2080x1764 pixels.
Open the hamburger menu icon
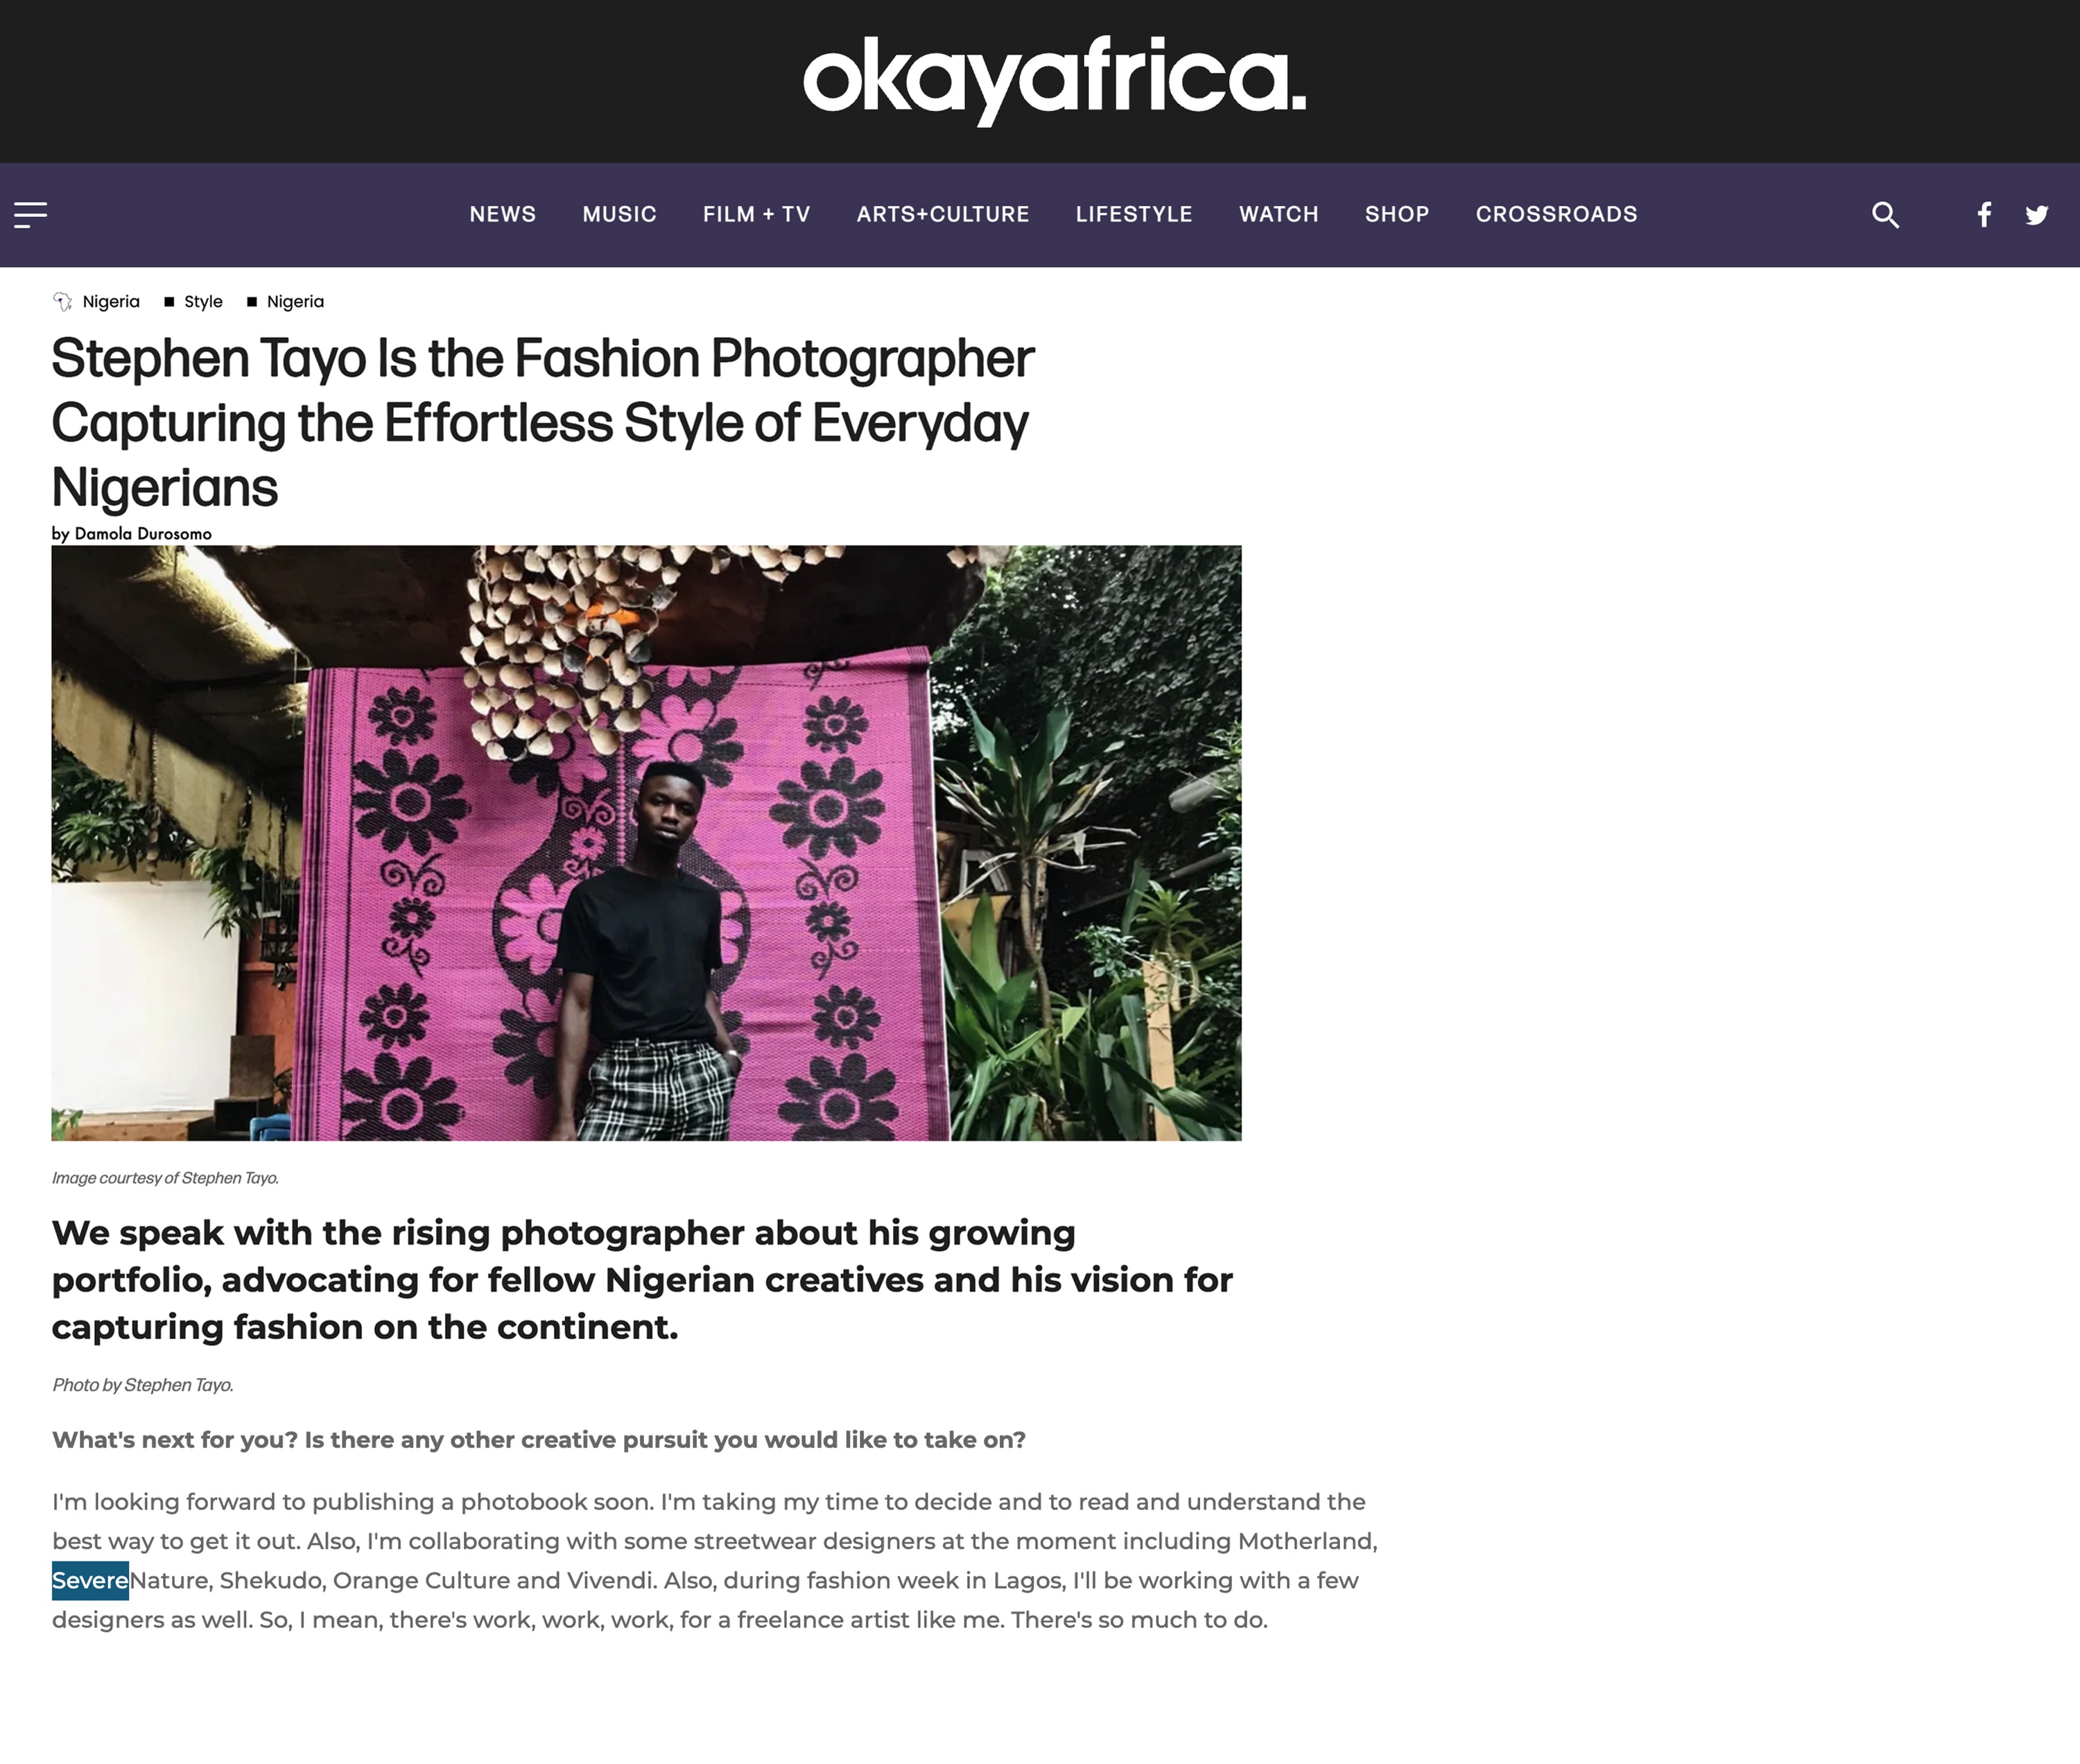pos(30,214)
